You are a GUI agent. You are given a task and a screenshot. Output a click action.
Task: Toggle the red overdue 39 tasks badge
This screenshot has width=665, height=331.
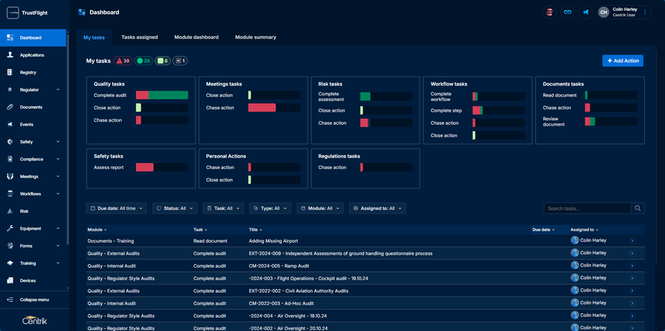tap(123, 61)
